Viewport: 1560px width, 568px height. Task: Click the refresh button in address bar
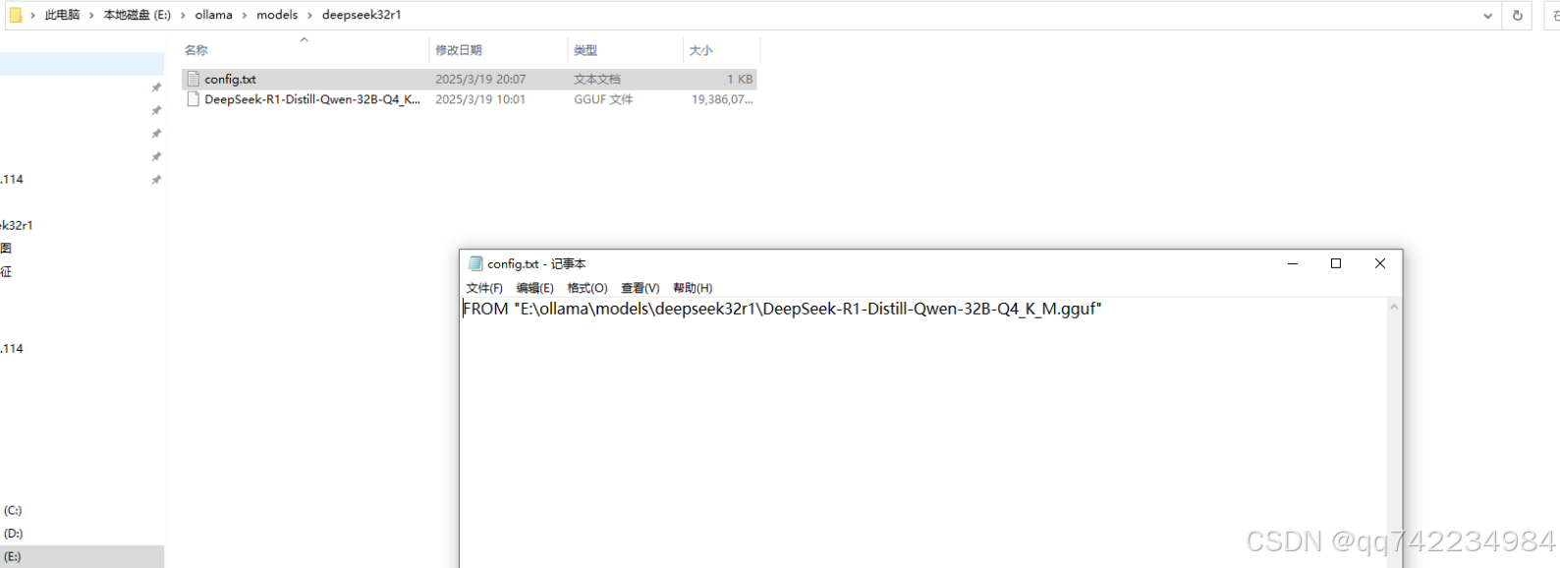point(1517,15)
